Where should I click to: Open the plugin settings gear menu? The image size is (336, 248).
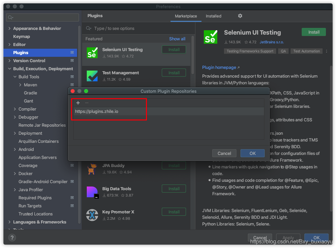240,16
